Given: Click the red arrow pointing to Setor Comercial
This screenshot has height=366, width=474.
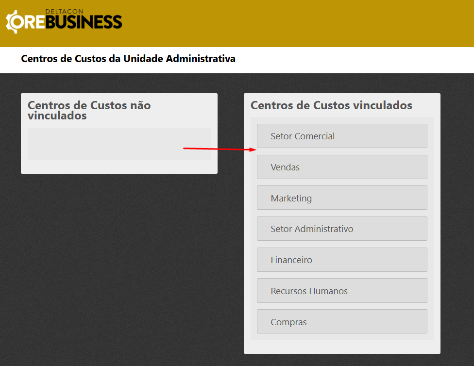Looking at the screenshot, I should (219, 148).
